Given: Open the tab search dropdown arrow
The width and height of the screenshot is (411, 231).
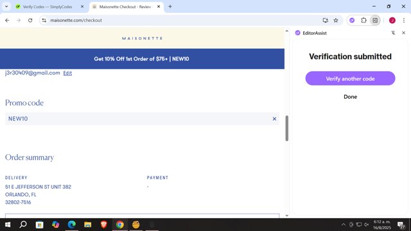Looking at the screenshot, I should [6, 6].
